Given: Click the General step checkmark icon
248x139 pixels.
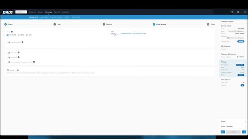Looking at the screenshot, I should tap(5, 24).
